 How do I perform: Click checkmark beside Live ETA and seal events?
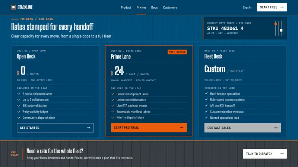pos(113,105)
